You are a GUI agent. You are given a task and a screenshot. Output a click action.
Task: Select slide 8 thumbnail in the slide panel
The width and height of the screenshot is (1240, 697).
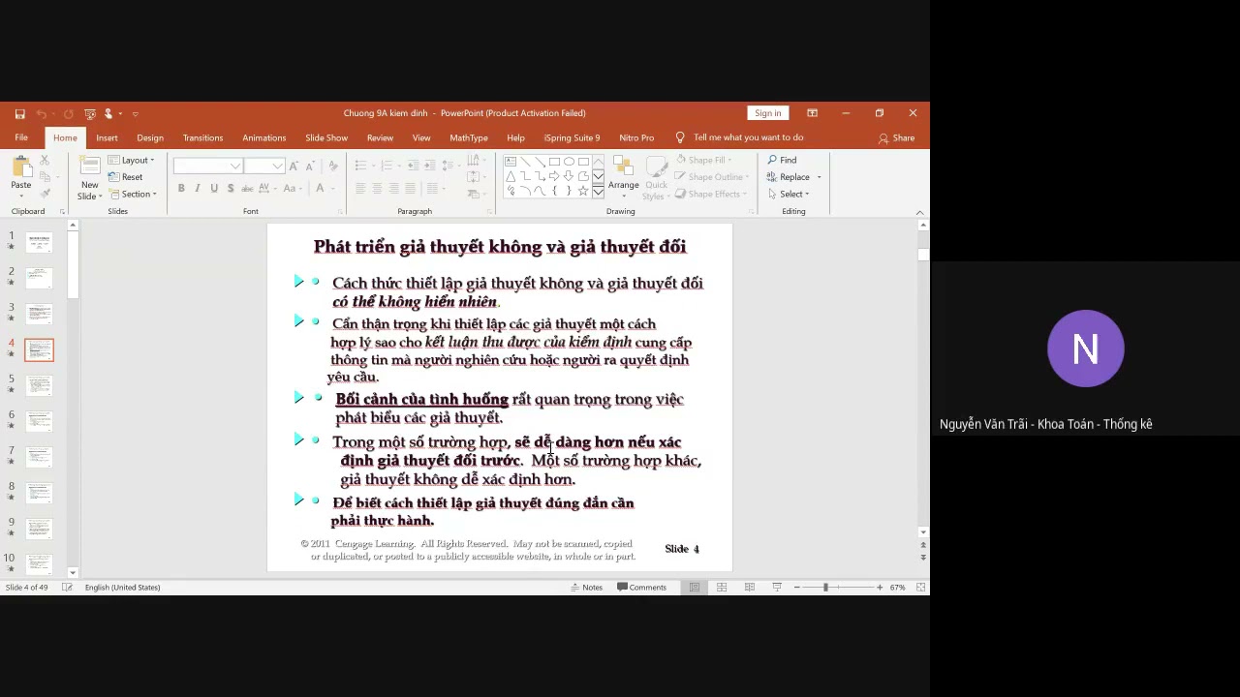click(x=39, y=493)
